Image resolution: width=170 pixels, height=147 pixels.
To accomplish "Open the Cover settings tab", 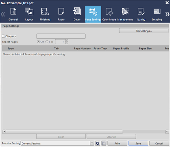I will click(x=77, y=14).
